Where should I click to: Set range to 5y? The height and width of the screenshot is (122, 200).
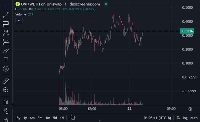18,118
